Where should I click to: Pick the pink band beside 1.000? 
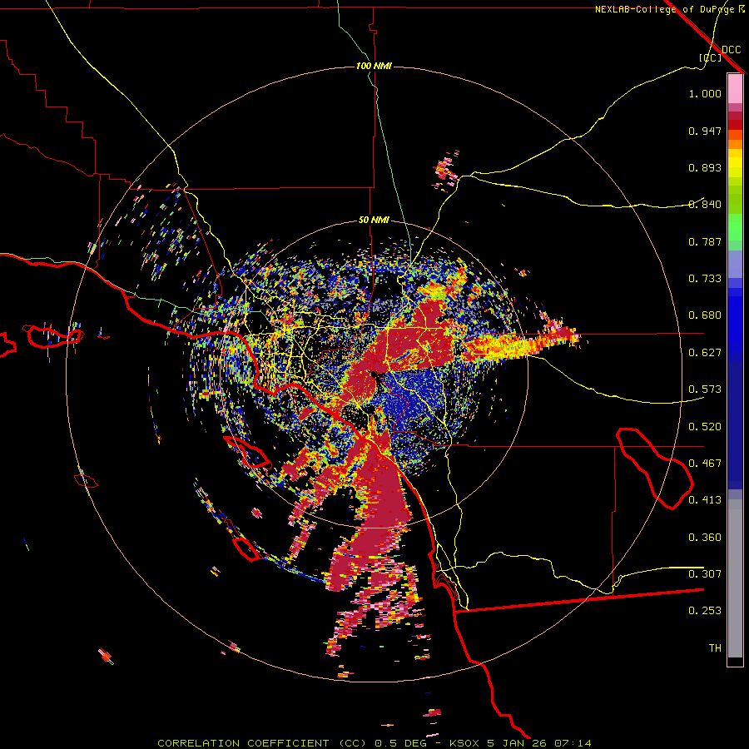735,89
